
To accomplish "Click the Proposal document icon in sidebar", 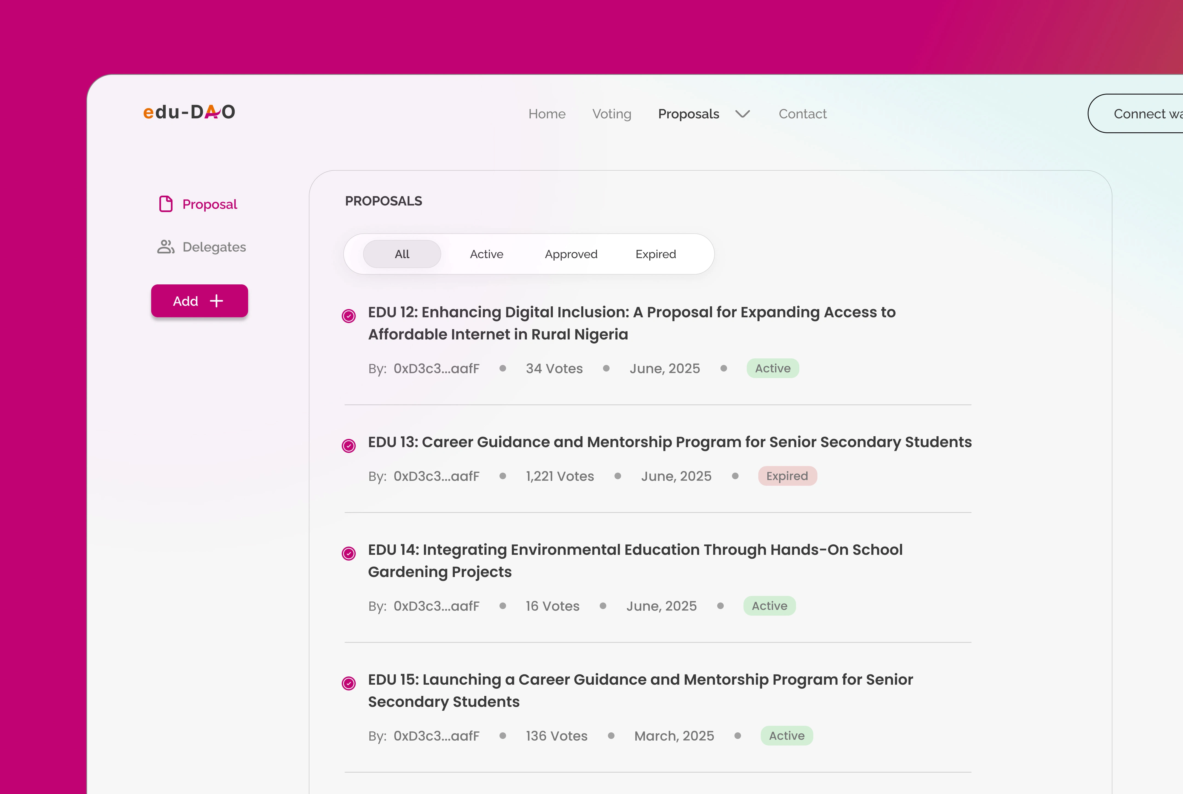I will 166,204.
